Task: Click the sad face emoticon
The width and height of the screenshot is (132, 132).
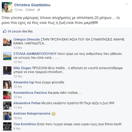Action: coord(54,114)
